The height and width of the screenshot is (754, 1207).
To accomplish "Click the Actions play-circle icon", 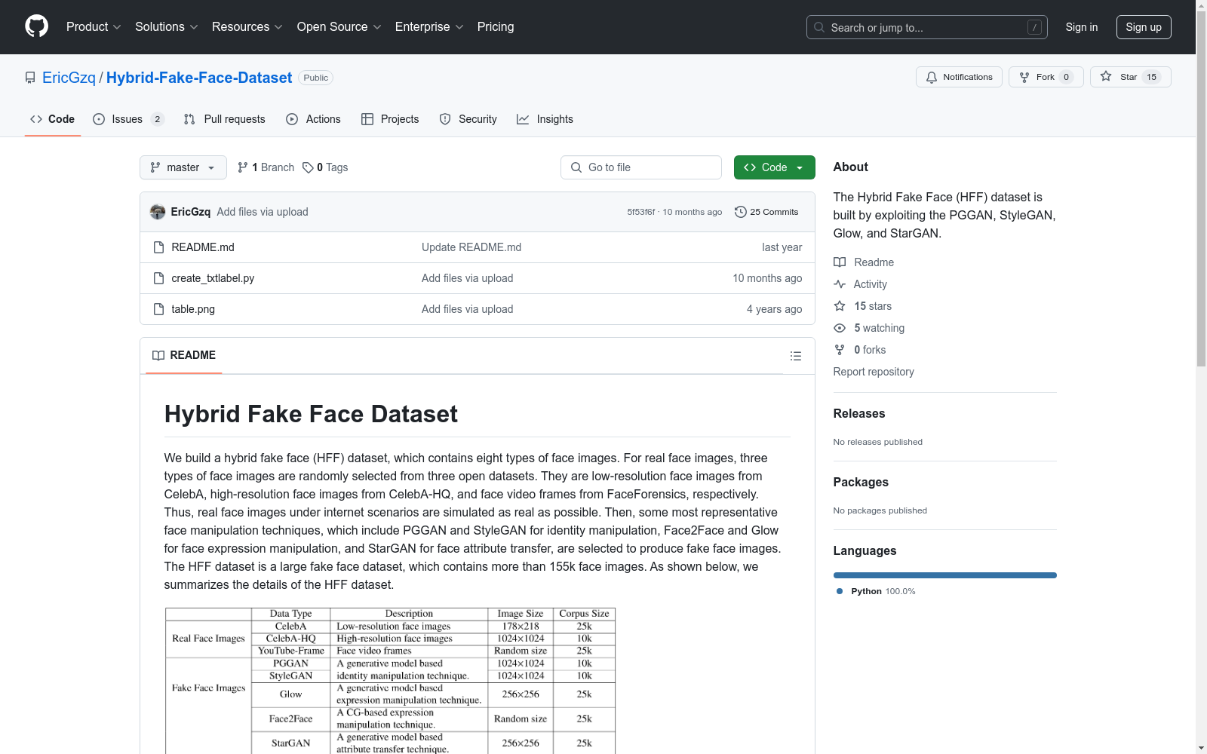I will [x=291, y=119].
